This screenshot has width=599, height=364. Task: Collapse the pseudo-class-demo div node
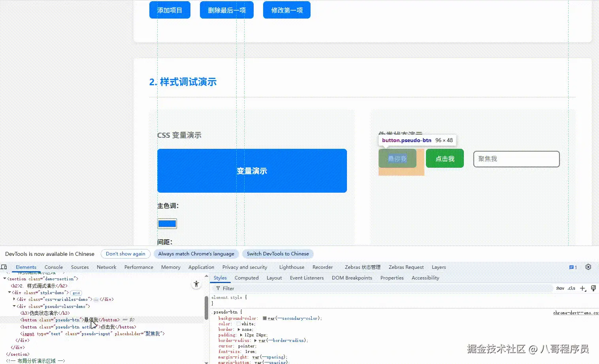coord(14,306)
